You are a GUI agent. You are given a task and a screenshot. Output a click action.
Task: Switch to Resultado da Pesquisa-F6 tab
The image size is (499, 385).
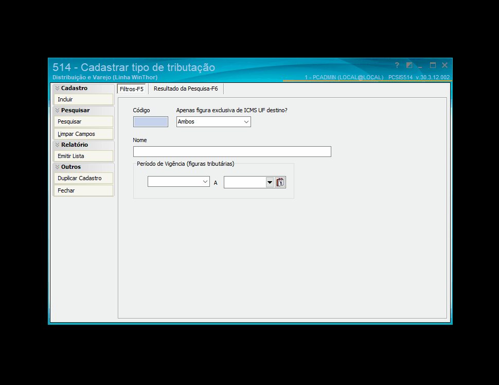[x=186, y=89]
